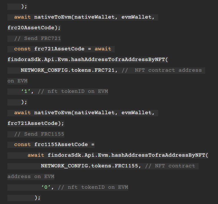Click the 'frc721AssetCode);' line
The image size is (218, 204).
[x=36, y=123]
